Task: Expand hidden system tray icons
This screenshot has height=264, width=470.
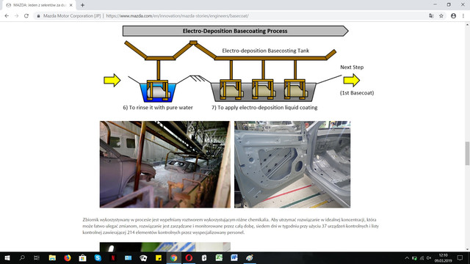Action: pos(407,258)
